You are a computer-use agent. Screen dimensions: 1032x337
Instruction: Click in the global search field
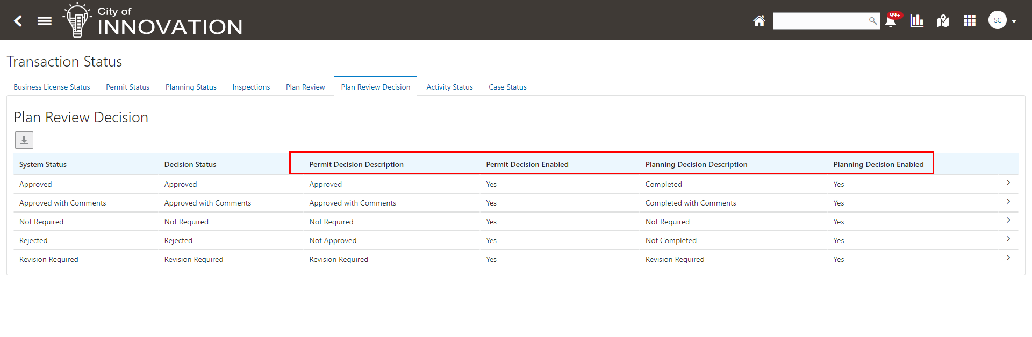[x=819, y=21]
